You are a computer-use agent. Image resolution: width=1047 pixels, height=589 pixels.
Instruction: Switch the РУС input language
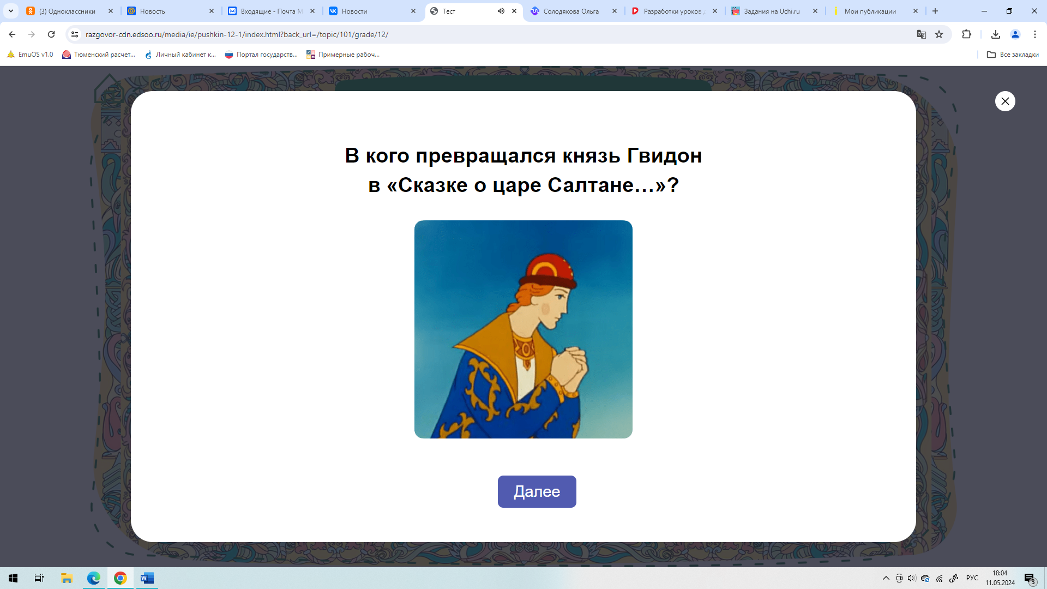[x=972, y=578]
